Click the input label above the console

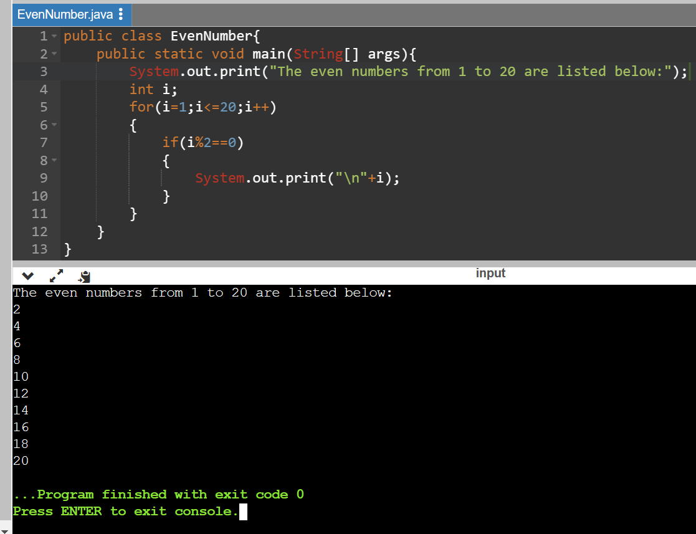[490, 273]
